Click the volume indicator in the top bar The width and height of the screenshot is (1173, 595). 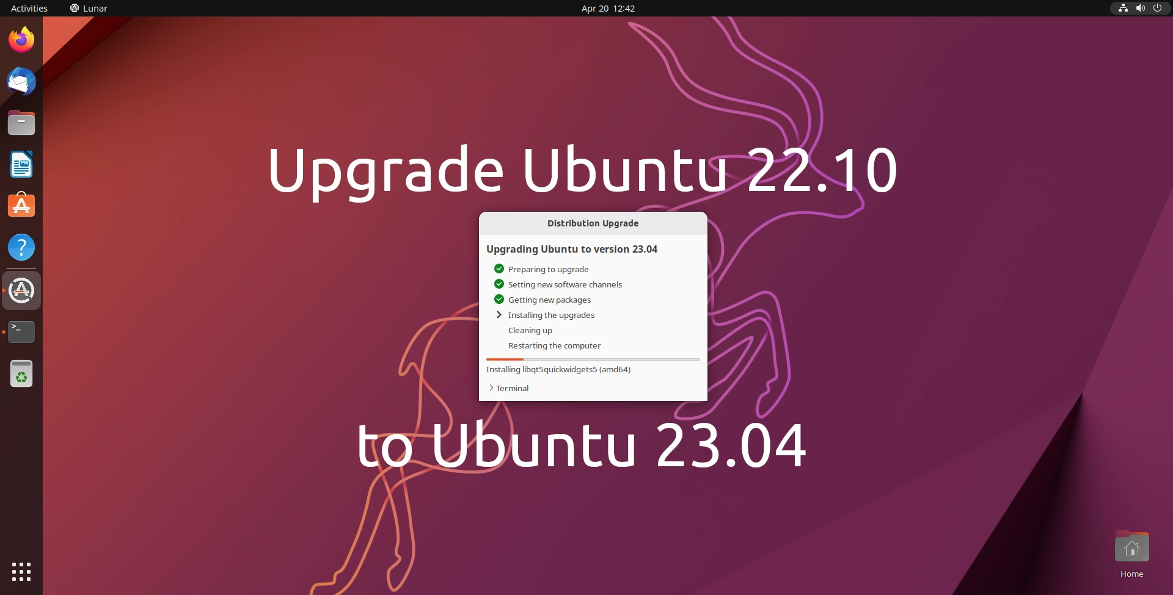coord(1140,8)
